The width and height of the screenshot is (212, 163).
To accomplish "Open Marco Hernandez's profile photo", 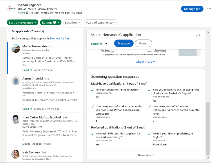I will pos(16,48).
